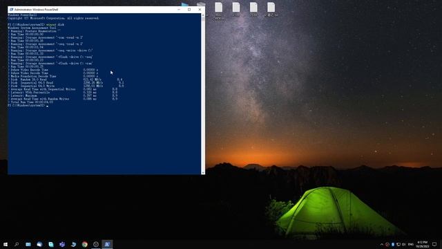Open OBS Studio from the taskbar
Image resolution: width=442 pixels, height=249 pixels.
96,244
